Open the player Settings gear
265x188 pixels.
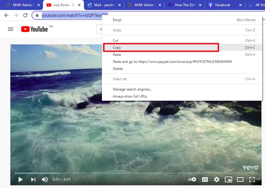coord(216,179)
